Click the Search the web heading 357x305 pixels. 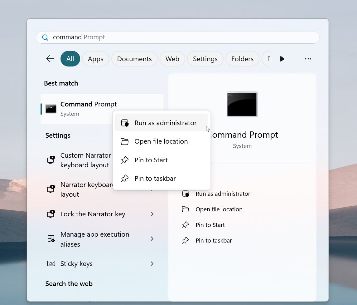69,283
